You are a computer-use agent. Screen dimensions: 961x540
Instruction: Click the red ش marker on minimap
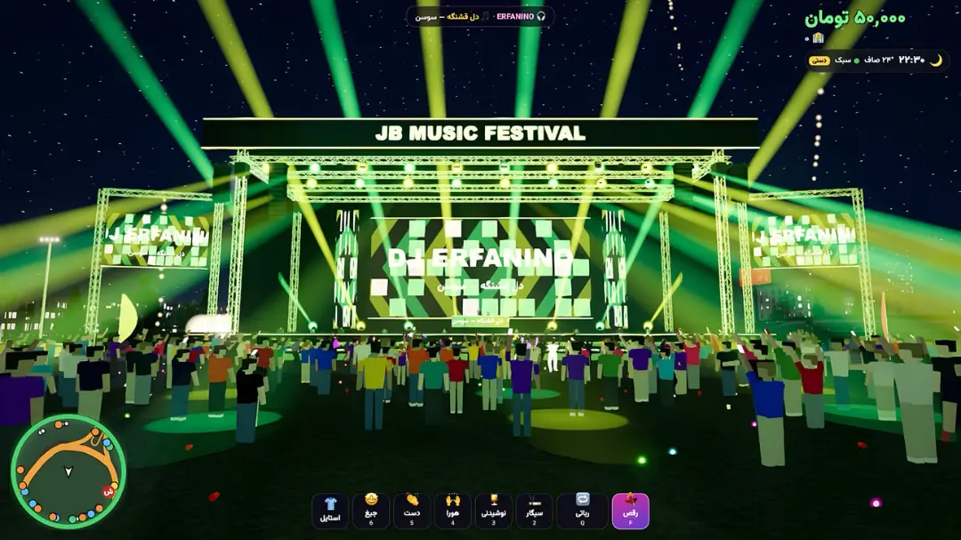point(109,491)
